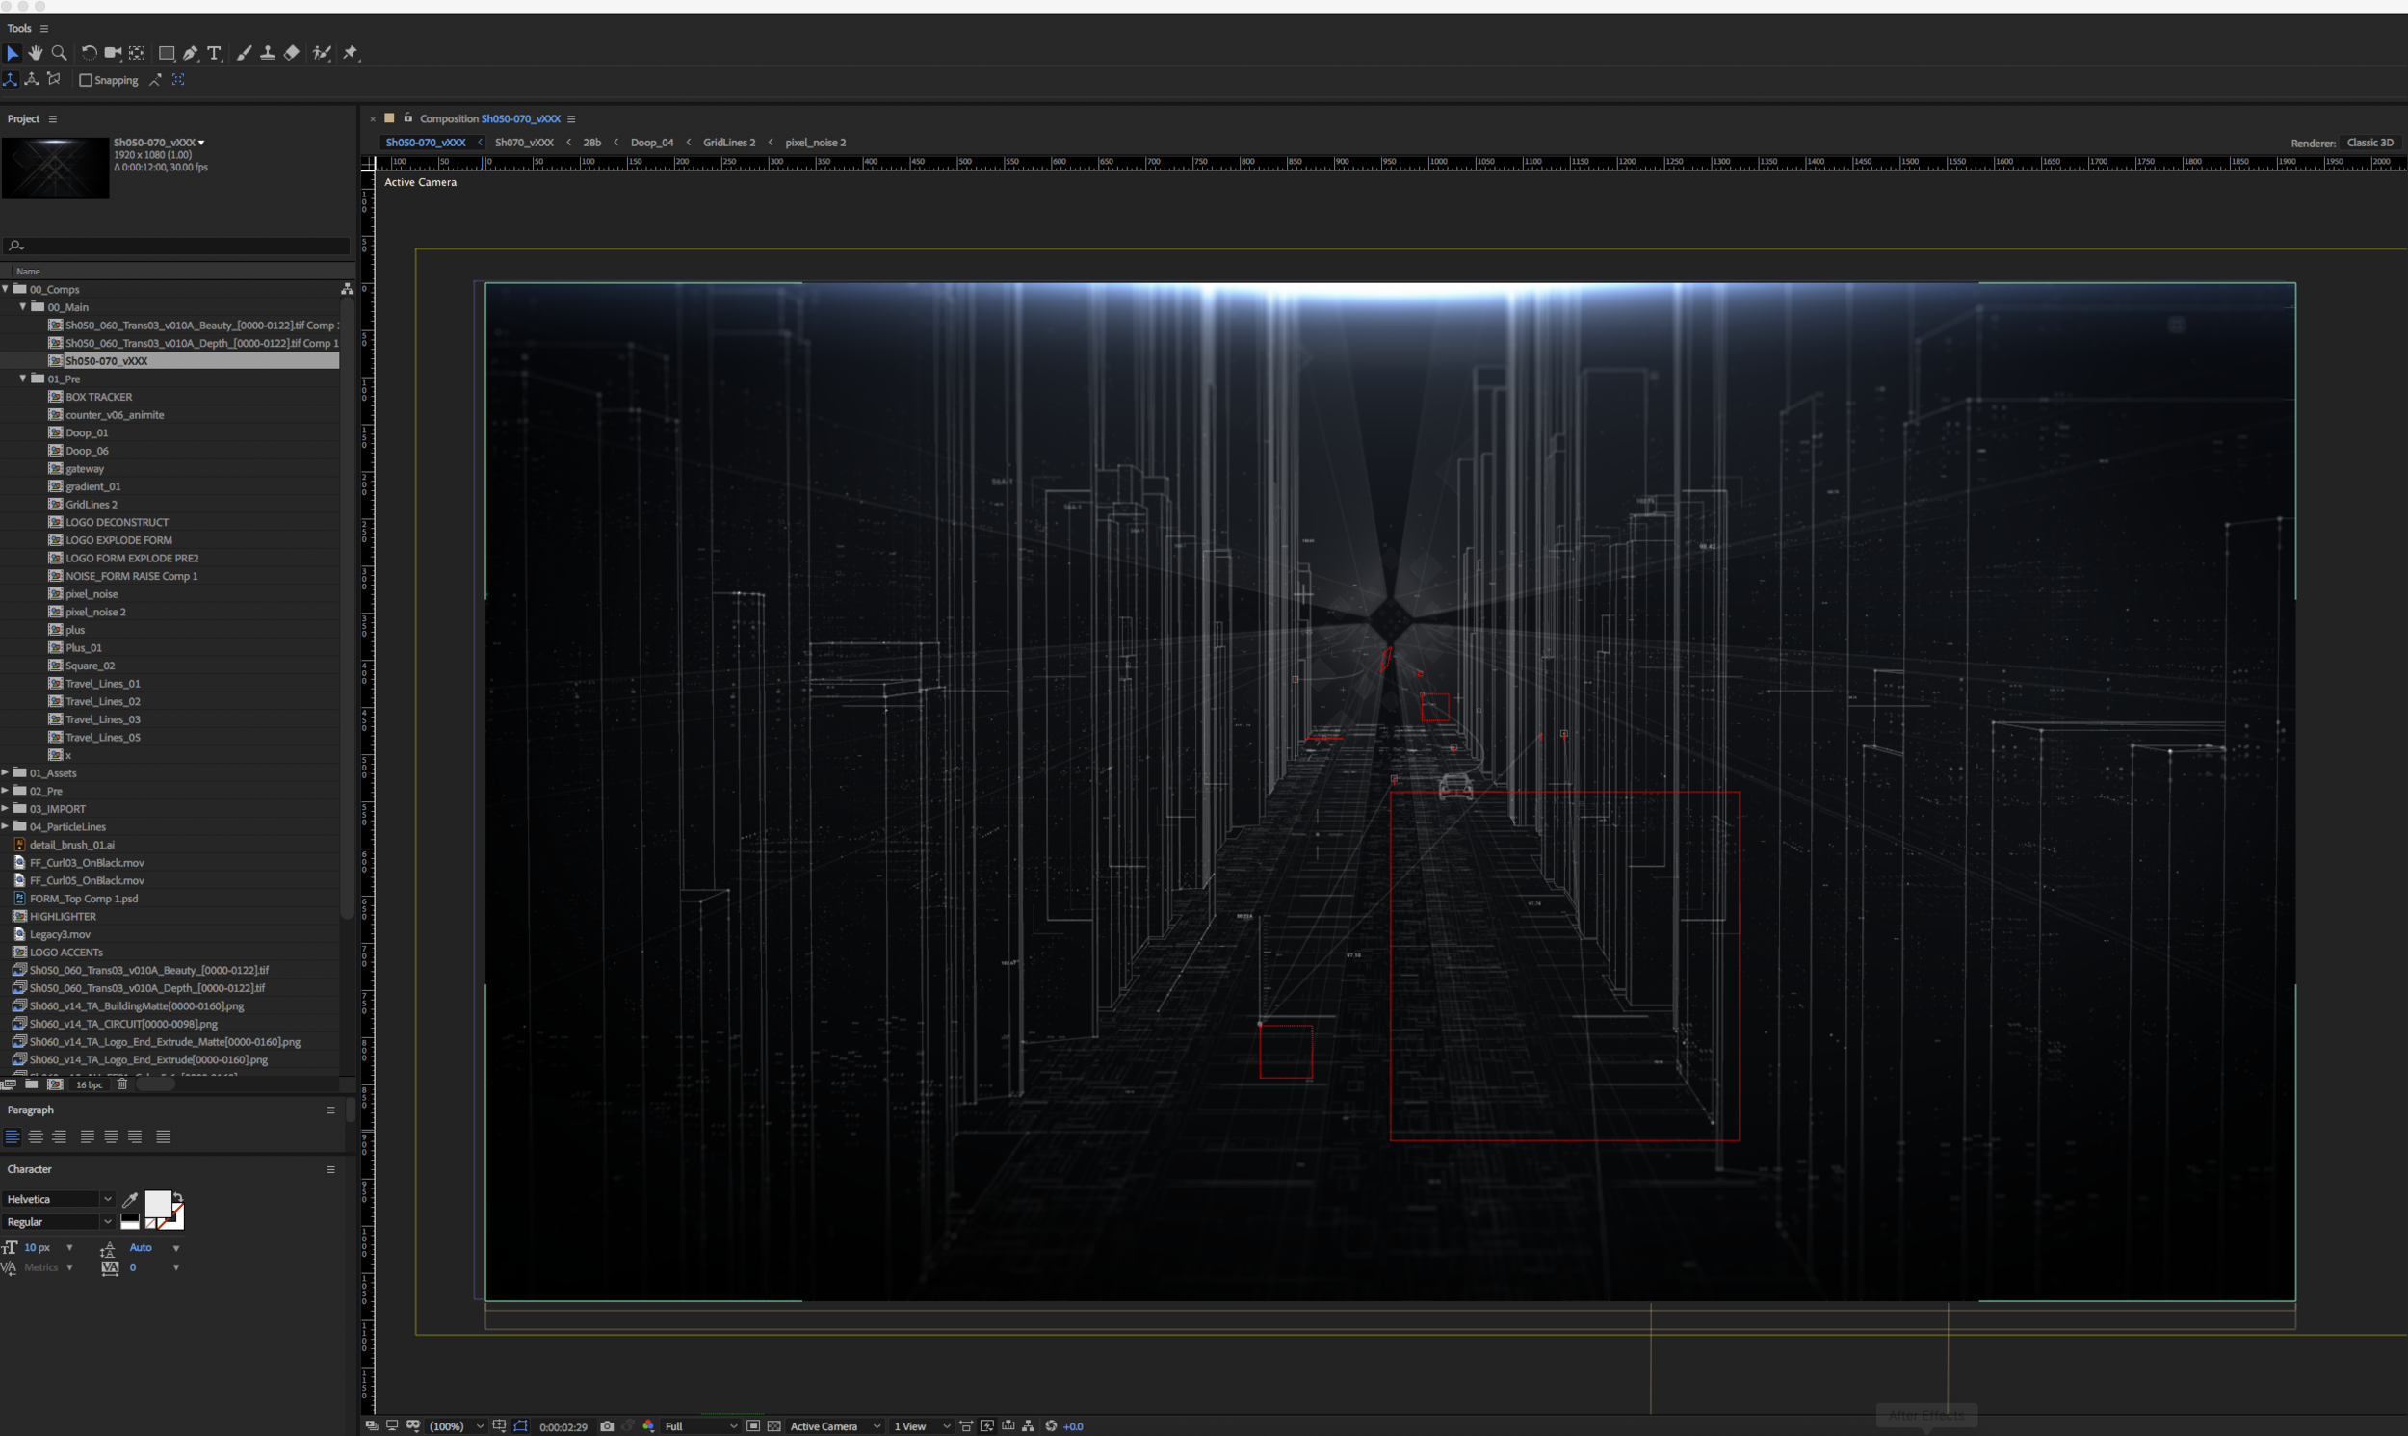The image size is (2408, 1436).
Task: Switch to the 28b comp tab
Action: (591, 143)
